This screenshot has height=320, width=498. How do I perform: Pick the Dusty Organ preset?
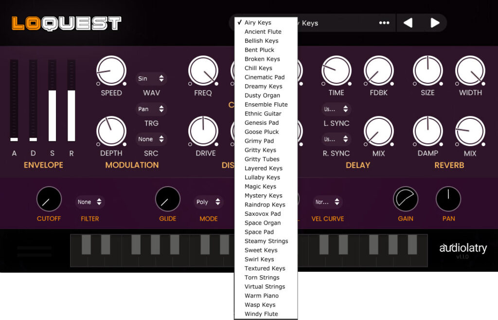(x=266, y=95)
